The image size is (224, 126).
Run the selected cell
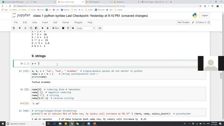pyautogui.click(x=56, y=28)
